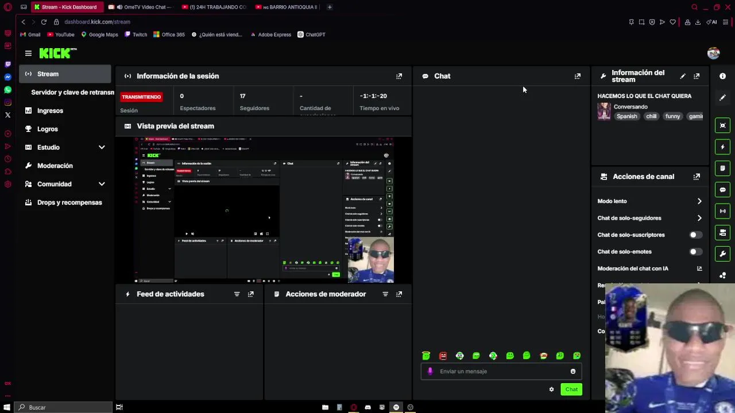The width and height of the screenshot is (735, 413).
Task: Pop out the Feed de actividades panel
Action: pos(250,294)
